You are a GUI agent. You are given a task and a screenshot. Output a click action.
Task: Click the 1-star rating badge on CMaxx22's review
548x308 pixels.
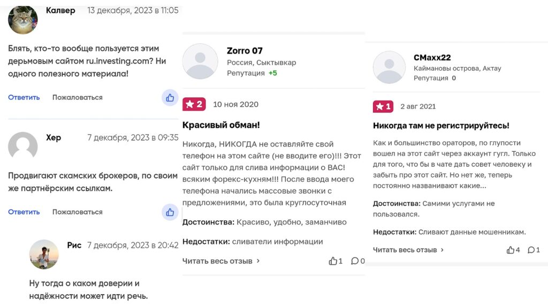[x=382, y=106]
